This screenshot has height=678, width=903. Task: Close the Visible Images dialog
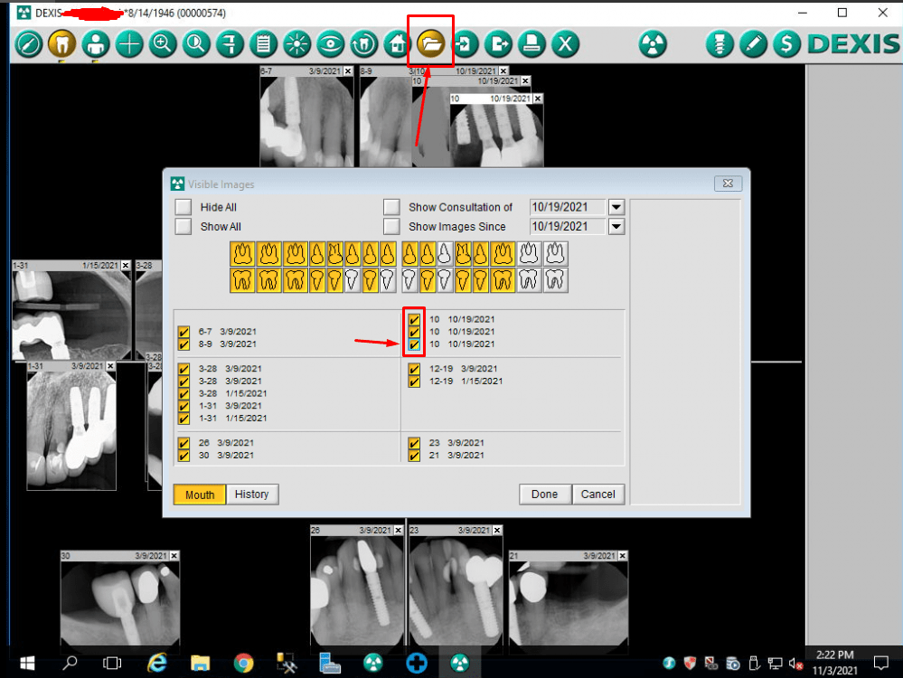tap(728, 184)
